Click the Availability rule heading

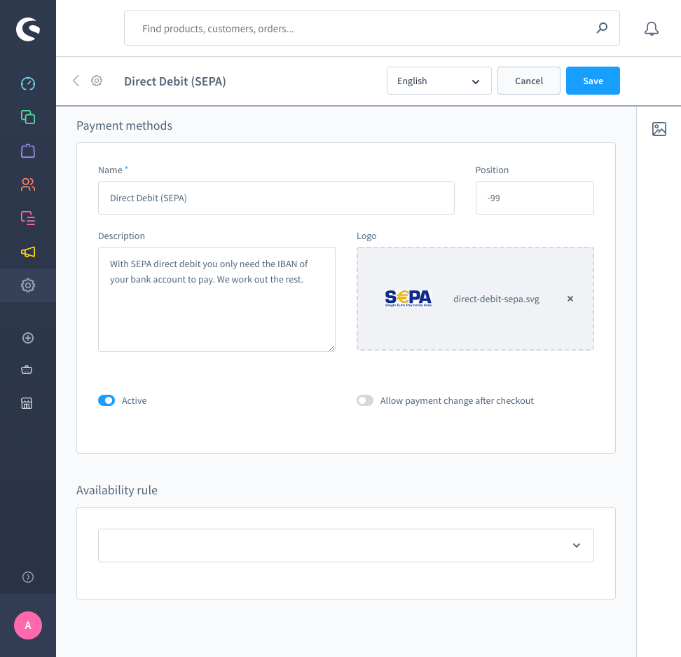point(117,490)
